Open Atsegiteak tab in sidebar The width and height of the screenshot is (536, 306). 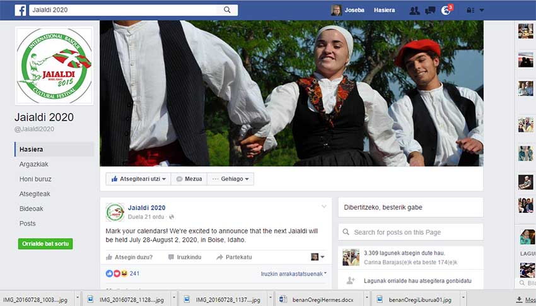(x=35, y=194)
